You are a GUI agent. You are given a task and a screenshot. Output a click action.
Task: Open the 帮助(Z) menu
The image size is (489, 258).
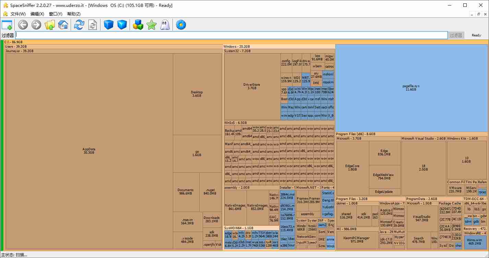coord(74,14)
